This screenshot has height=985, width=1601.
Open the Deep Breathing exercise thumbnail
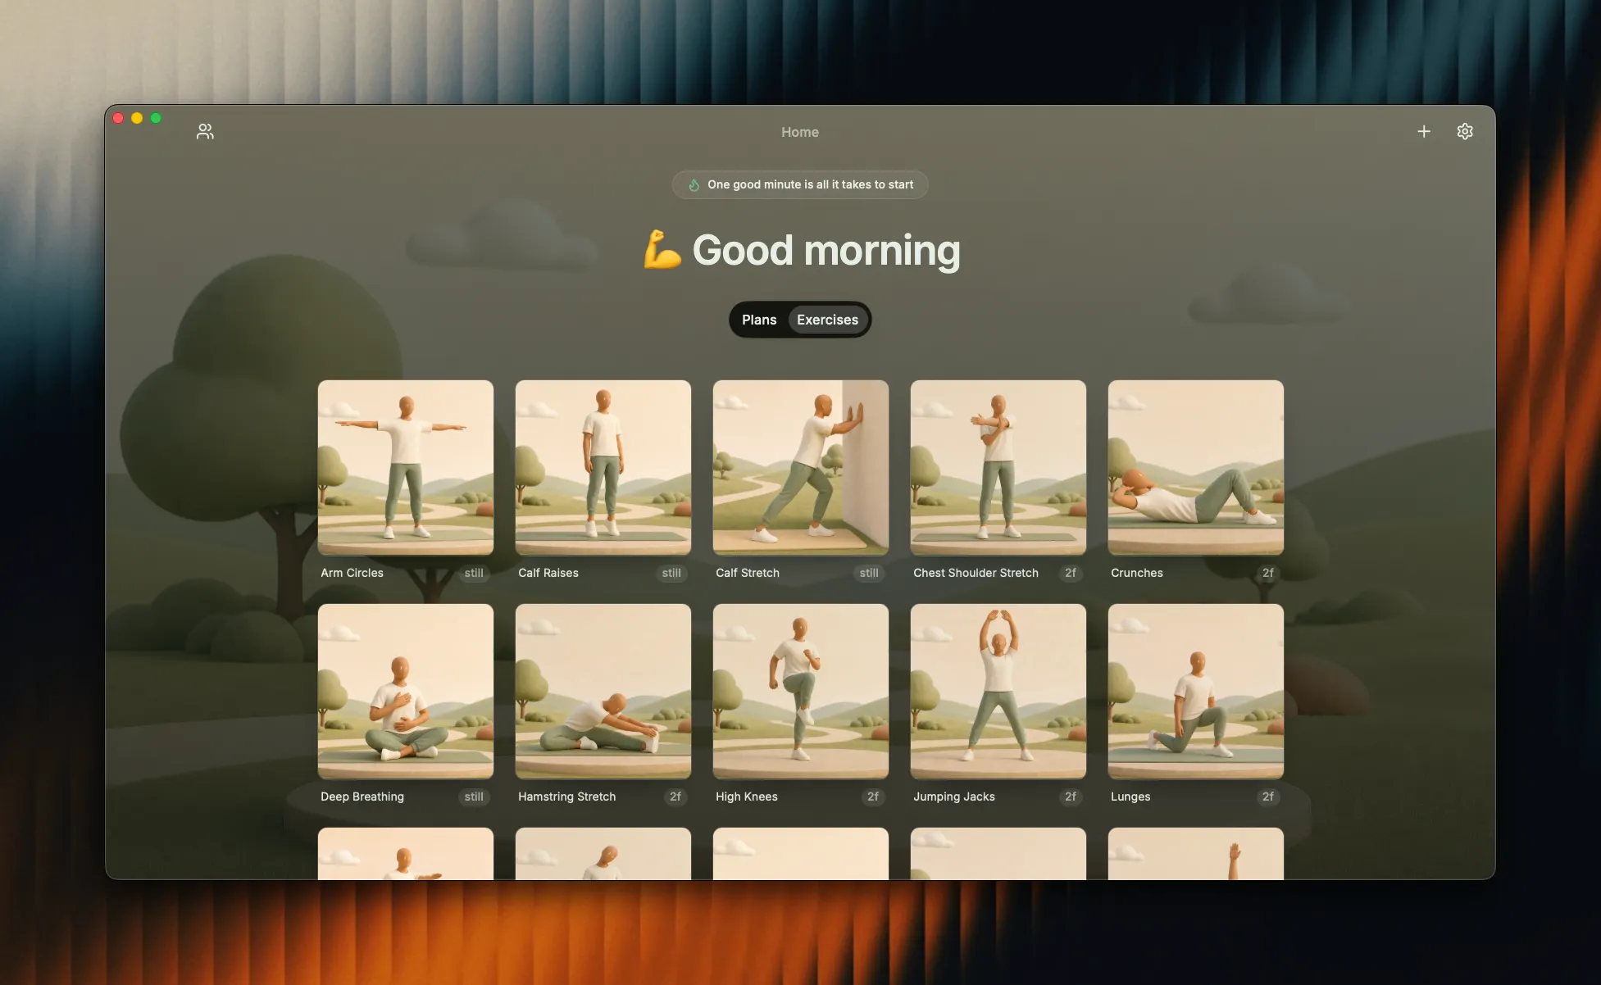point(406,692)
